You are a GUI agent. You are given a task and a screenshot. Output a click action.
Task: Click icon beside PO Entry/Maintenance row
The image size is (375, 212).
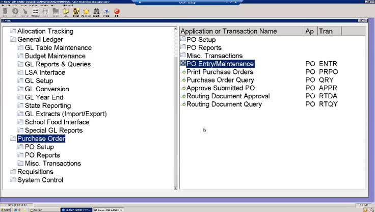pos(183,63)
